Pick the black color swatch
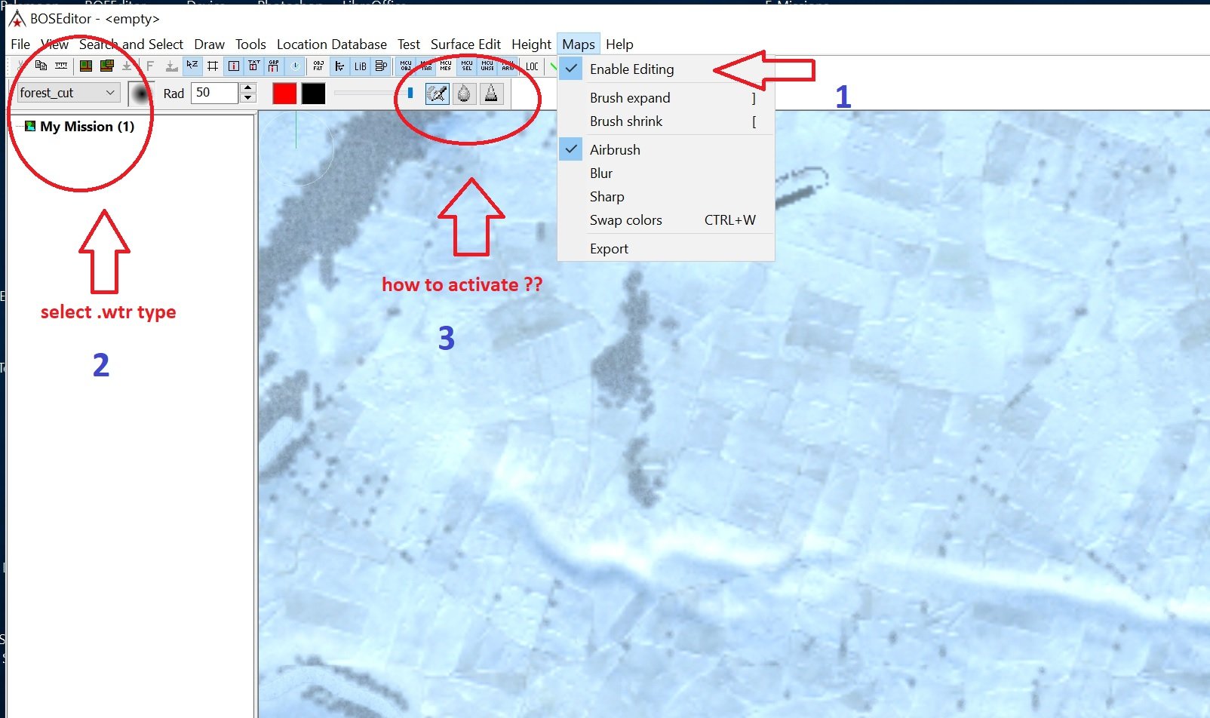The image size is (1210, 718). 313,94
